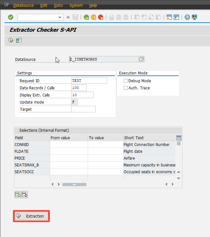This screenshot has height=237, width=210.
Task: Open the table column settings icon
Action: click(x=179, y=138)
